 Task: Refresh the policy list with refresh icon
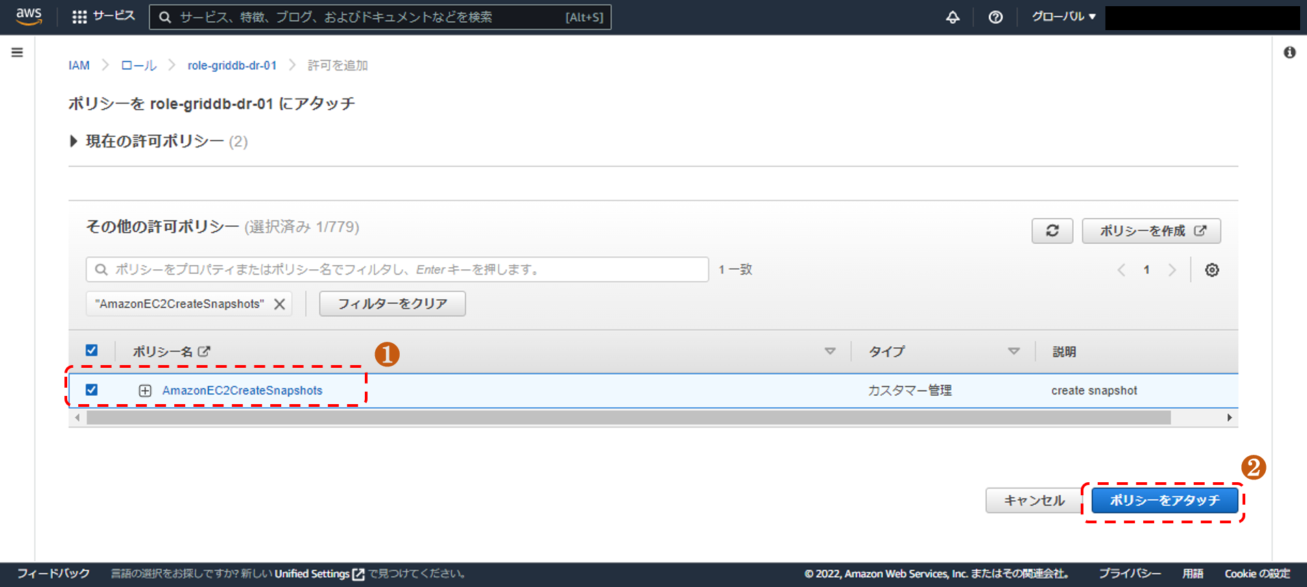[1052, 231]
